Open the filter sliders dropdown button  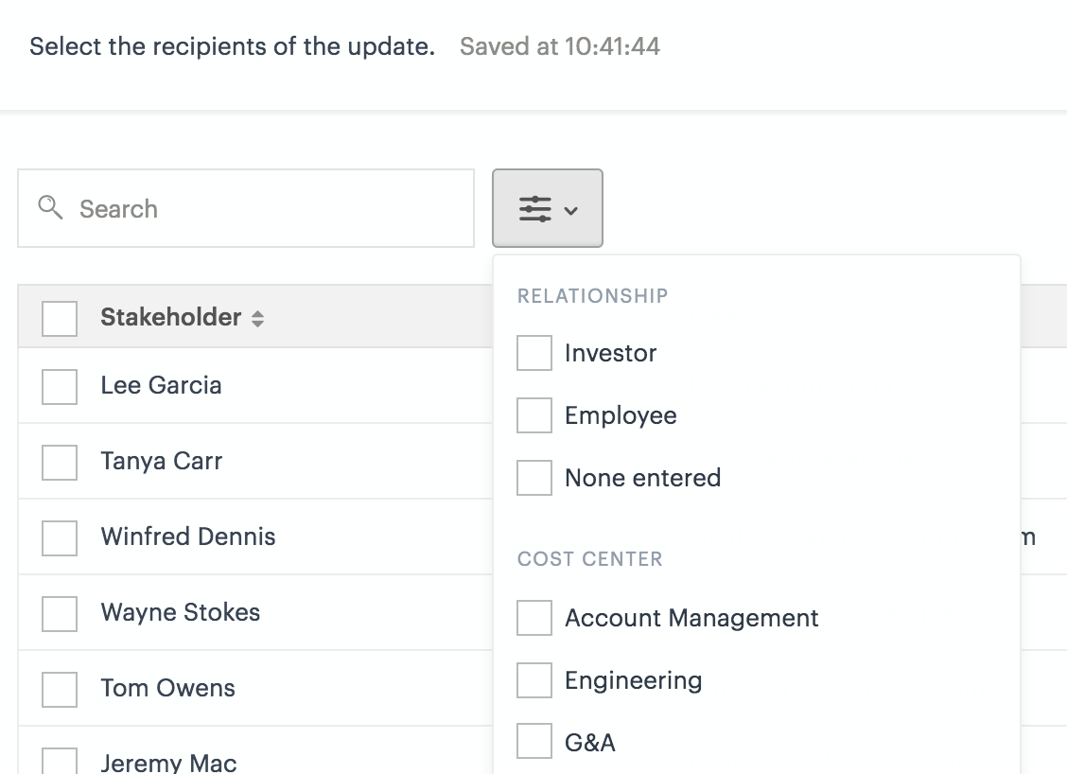tap(547, 208)
